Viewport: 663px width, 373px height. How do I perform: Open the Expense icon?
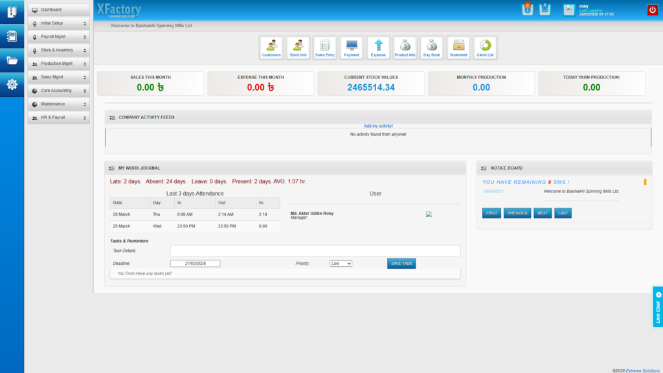pos(377,47)
